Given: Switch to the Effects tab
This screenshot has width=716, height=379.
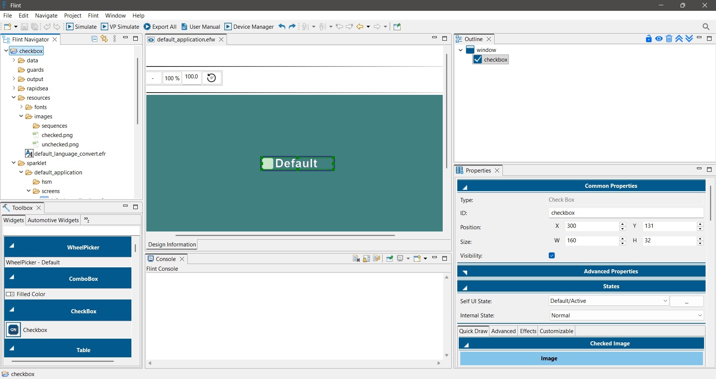Looking at the screenshot, I should click(528, 331).
